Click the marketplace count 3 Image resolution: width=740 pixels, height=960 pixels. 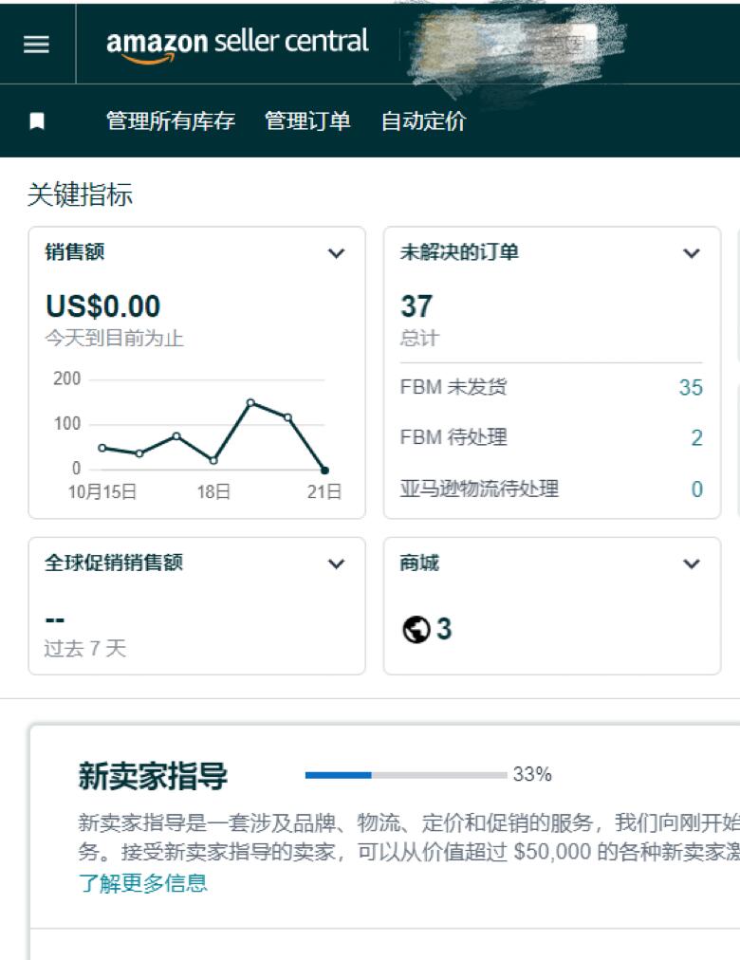(444, 629)
